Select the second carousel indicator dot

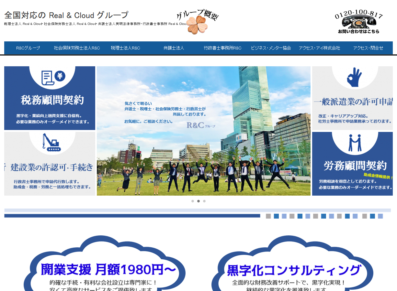(198, 201)
